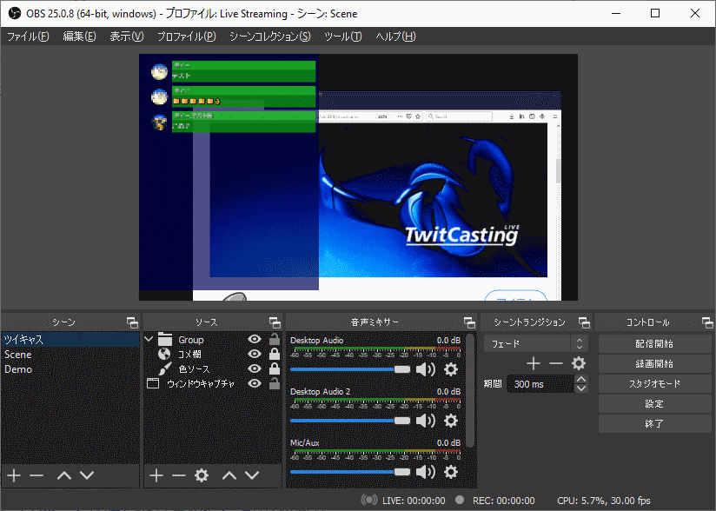Screen dimensions: 716x511
Task: Move scene up in Scenes panel
Action: click(x=64, y=475)
